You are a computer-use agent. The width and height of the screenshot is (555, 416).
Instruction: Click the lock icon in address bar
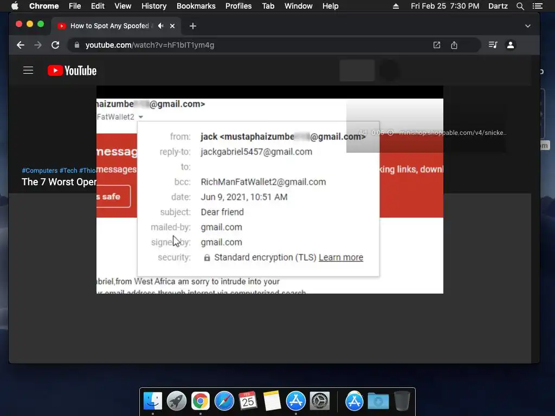click(77, 45)
